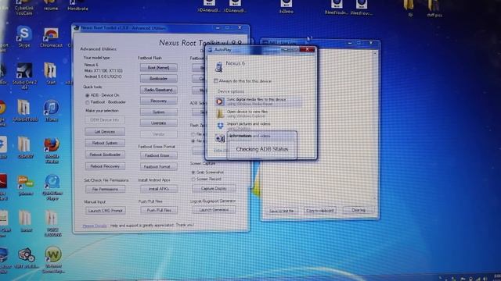Click the log window vertical scrollbar

(x=375, y=126)
